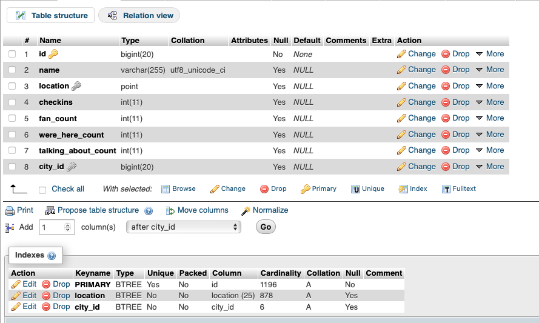Expand More options for the location row
This screenshot has height=323, width=539.
[x=490, y=86]
